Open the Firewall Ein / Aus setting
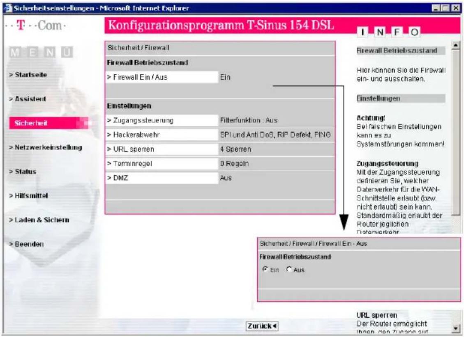This screenshot has height=337, width=464. coord(162,77)
